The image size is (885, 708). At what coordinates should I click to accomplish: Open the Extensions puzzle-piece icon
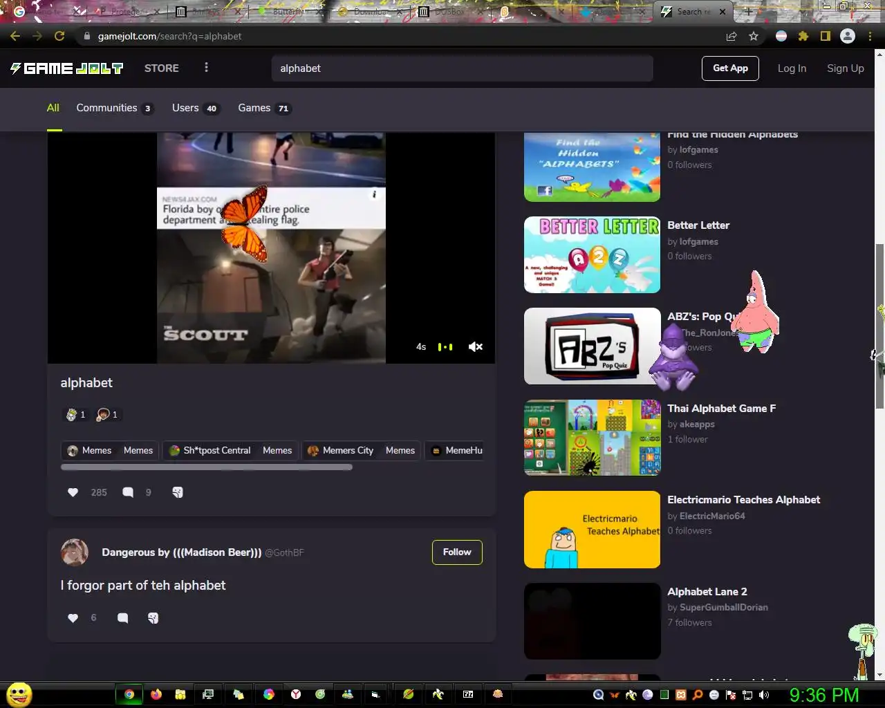click(x=803, y=36)
